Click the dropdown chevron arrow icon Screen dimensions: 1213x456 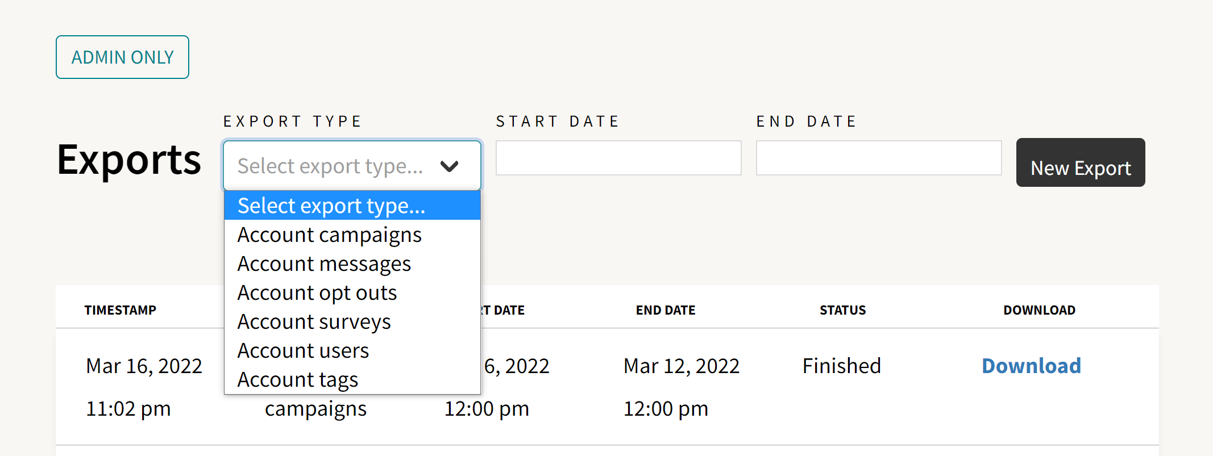[449, 166]
